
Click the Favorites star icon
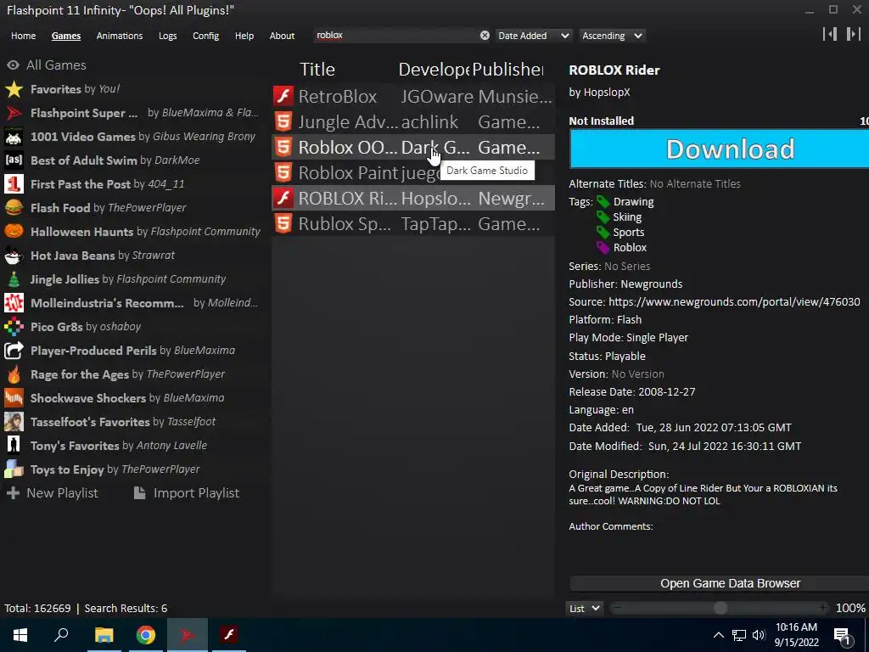coord(14,89)
